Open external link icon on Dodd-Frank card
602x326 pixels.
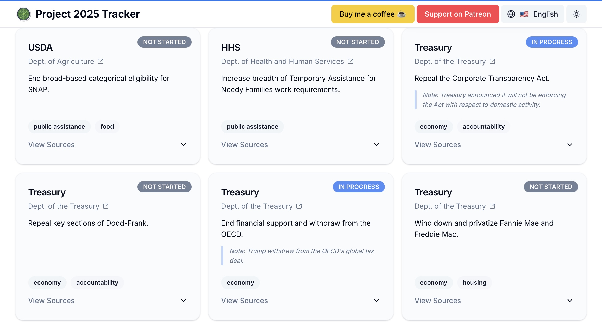point(106,206)
